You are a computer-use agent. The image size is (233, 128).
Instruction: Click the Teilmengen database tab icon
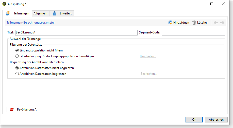[8, 13]
